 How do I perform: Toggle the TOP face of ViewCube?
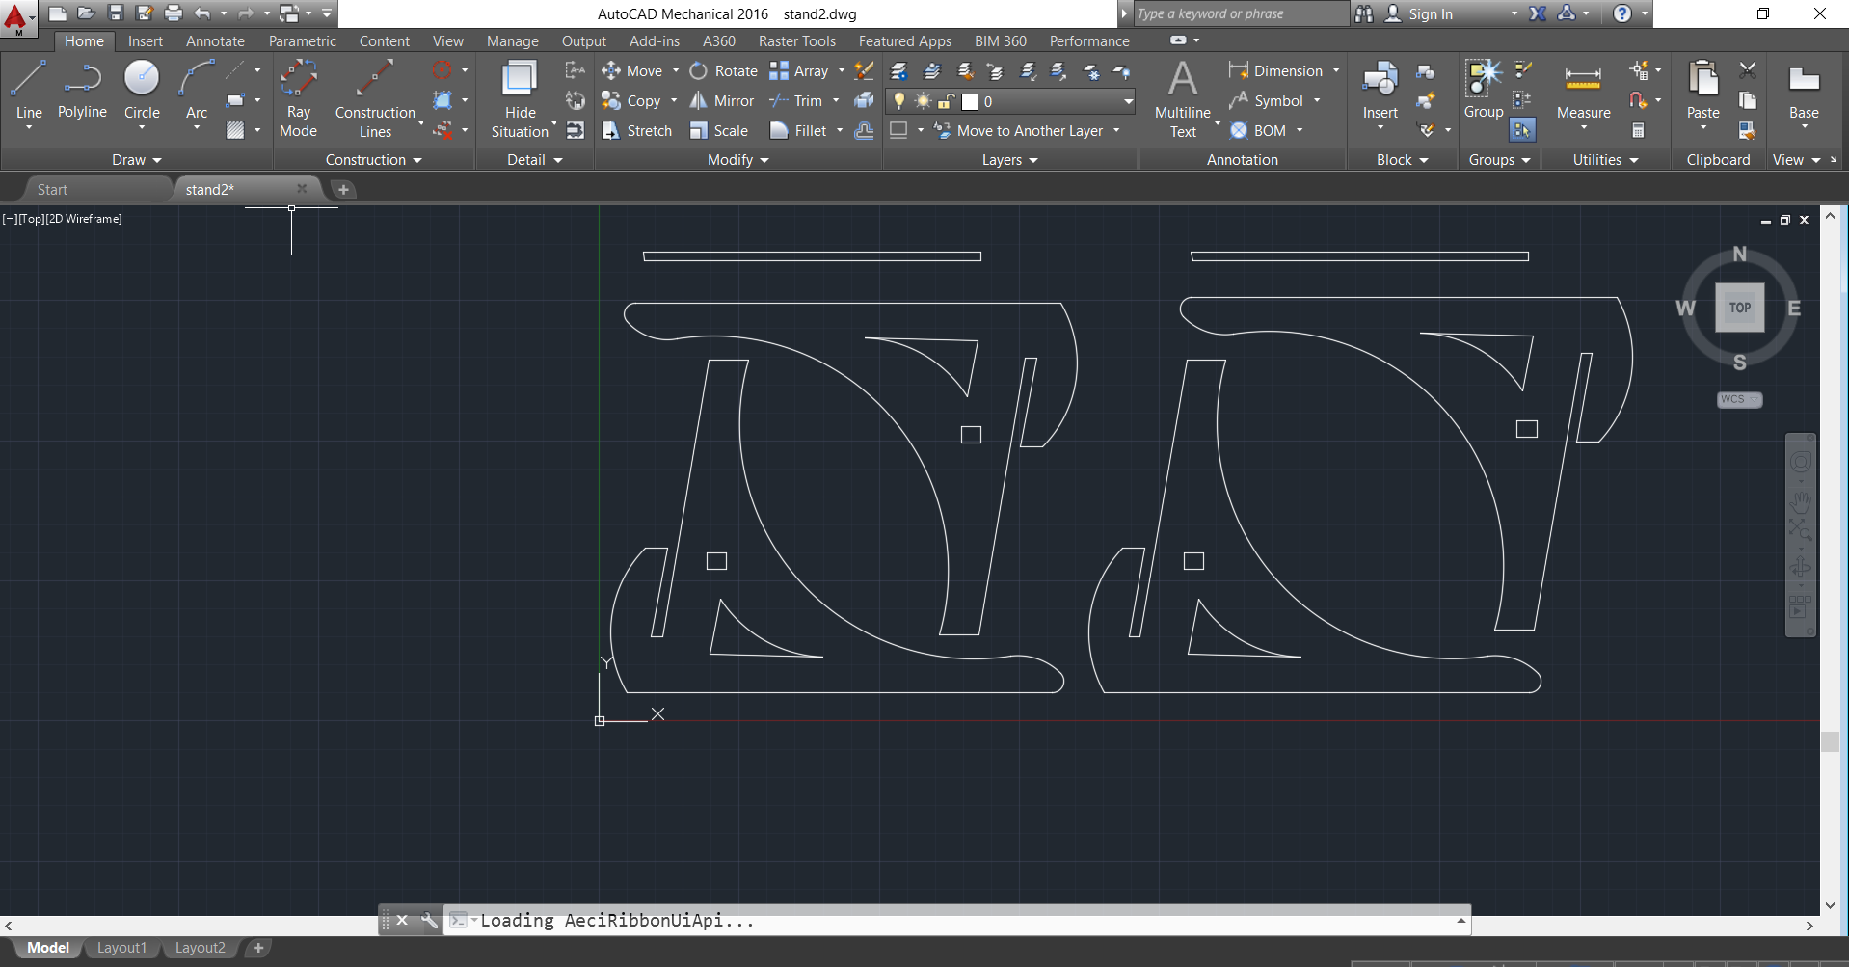tap(1739, 308)
